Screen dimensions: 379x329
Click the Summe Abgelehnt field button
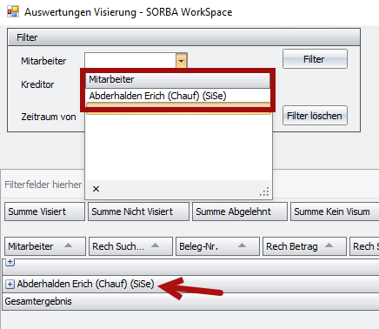point(240,211)
